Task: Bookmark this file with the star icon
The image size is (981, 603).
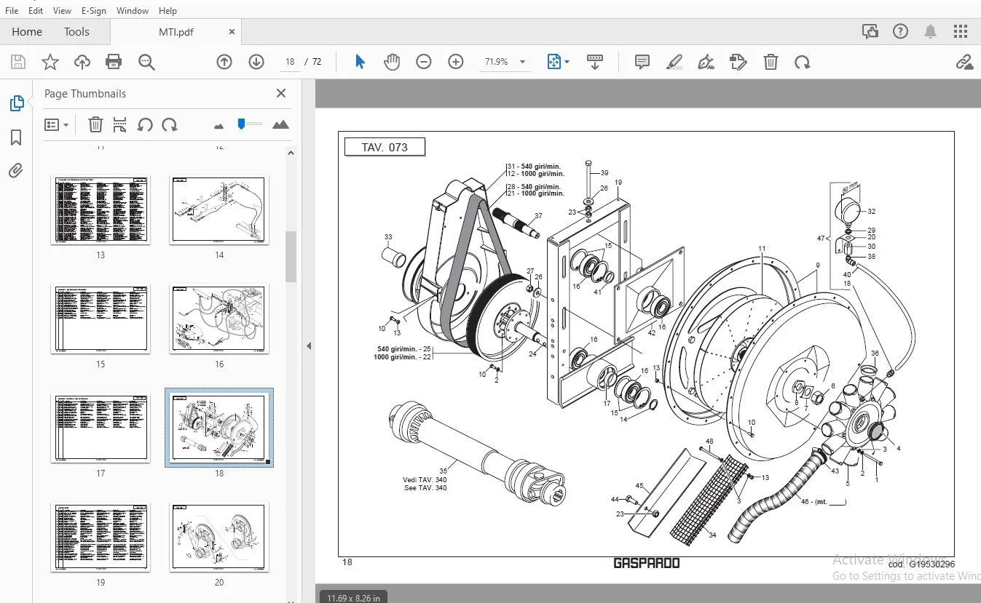Action: pyautogui.click(x=50, y=63)
